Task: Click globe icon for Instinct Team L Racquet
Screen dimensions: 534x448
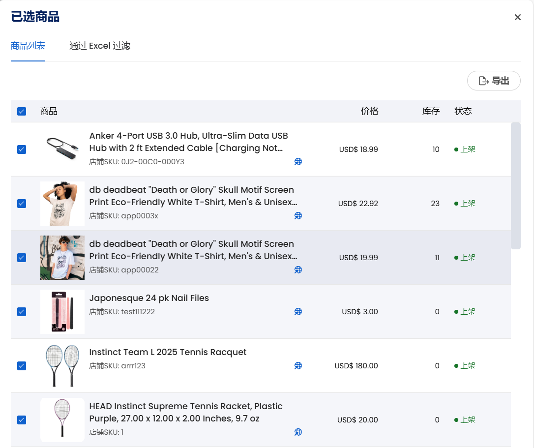Action: 298,366
